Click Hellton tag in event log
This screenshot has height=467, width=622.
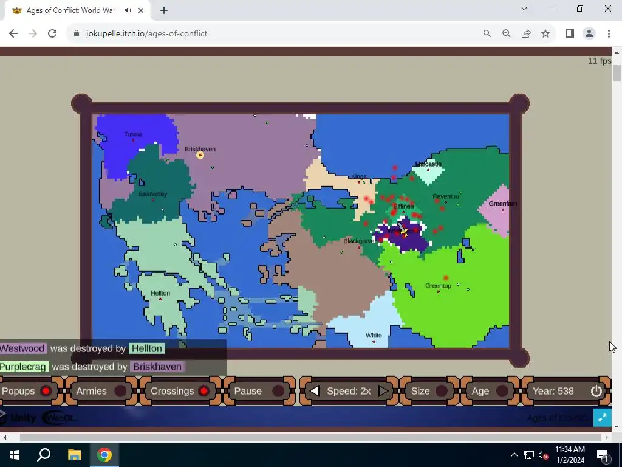(147, 348)
